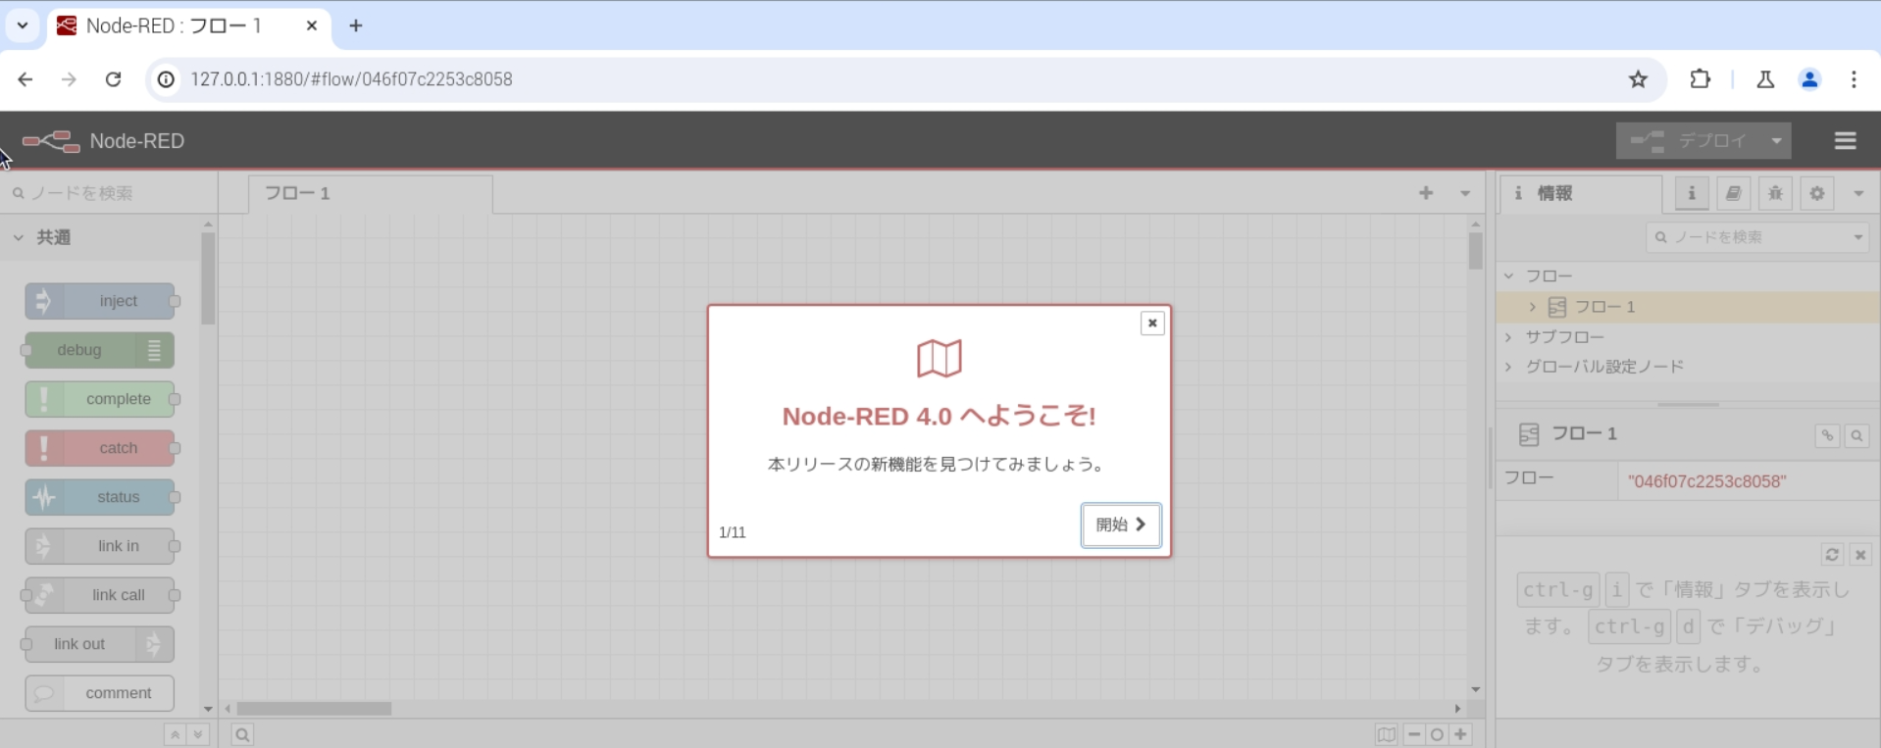Expand the グローバル設定ノード tree section
Image resolution: width=1881 pixels, height=748 pixels.
[x=1509, y=367]
